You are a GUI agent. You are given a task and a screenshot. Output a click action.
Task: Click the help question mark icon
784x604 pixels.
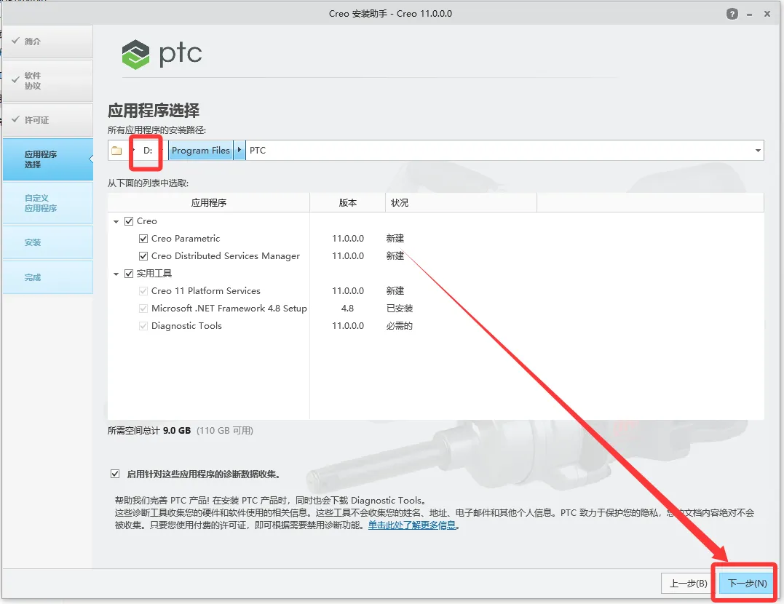tap(732, 14)
